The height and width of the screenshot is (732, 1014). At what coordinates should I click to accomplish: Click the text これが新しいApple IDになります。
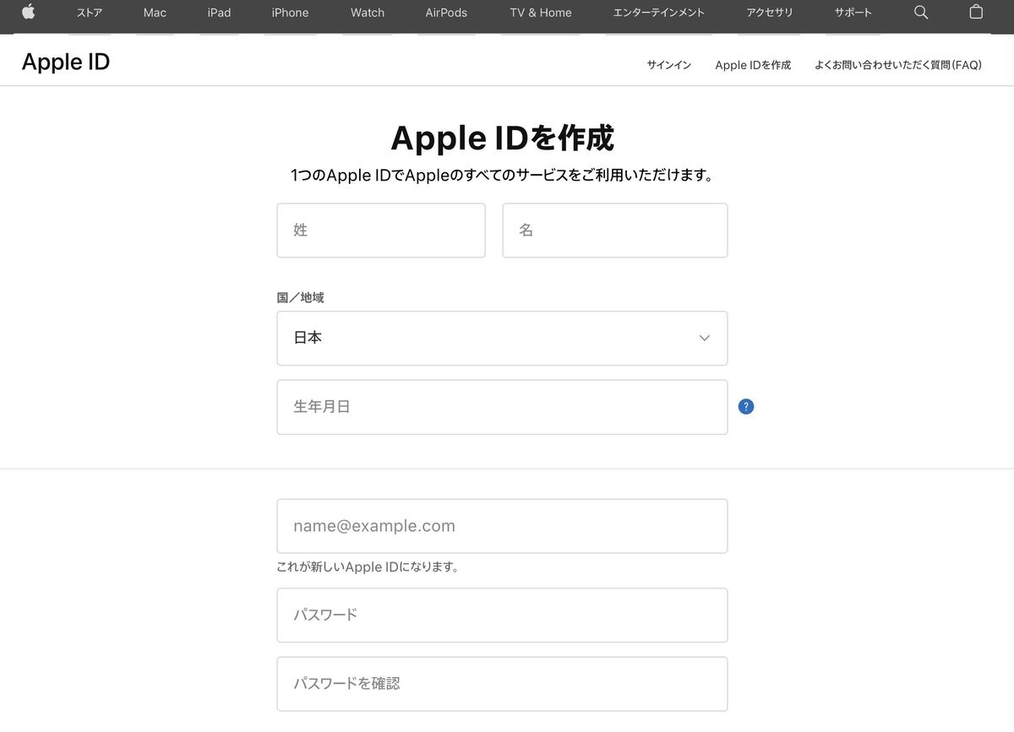tap(368, 567)
